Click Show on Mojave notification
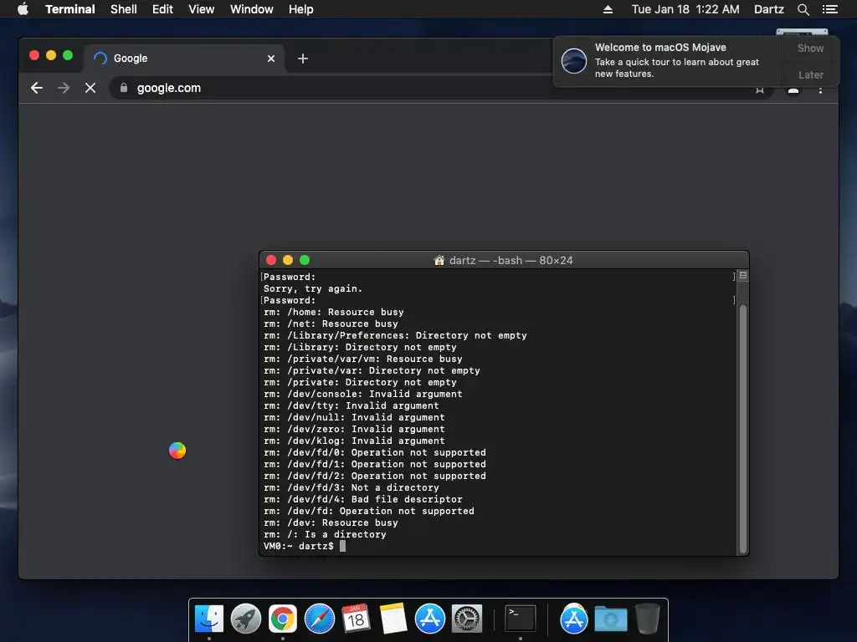This screenshot has width=857, height=642. coord(810,48)
